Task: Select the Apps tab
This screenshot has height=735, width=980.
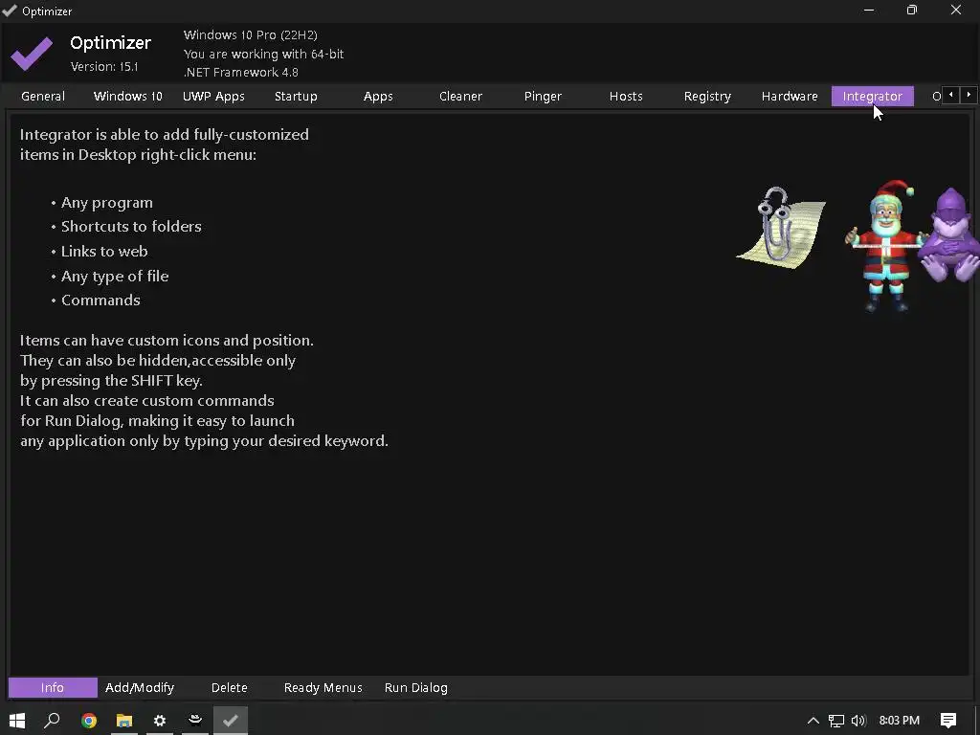Action: tap(379, 97)
